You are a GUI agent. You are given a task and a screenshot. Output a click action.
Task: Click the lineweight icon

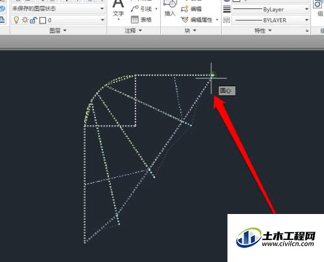pyautogui.click(x=227, y=9)
